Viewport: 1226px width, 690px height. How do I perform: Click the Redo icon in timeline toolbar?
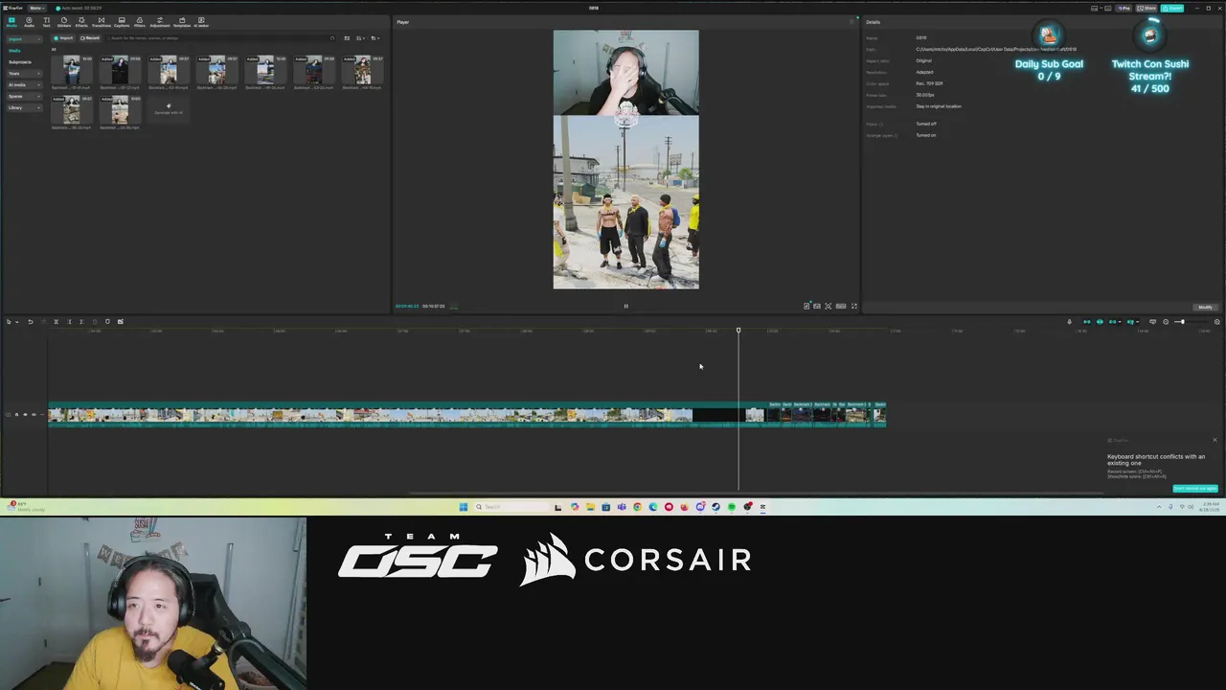click(42, 322)
